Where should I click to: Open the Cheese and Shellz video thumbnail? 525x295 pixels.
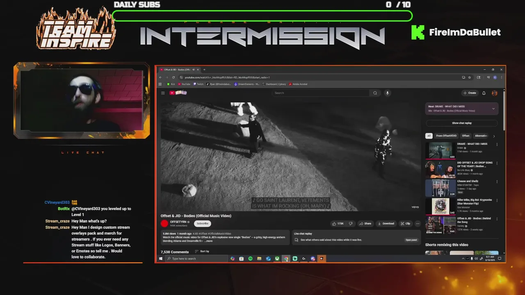tap(441, 188)
